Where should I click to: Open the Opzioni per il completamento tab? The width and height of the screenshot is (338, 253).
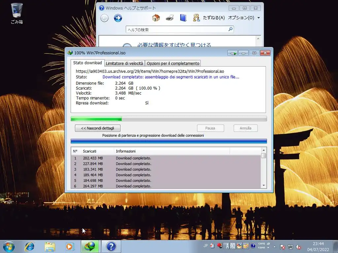(x=173, y=64)
